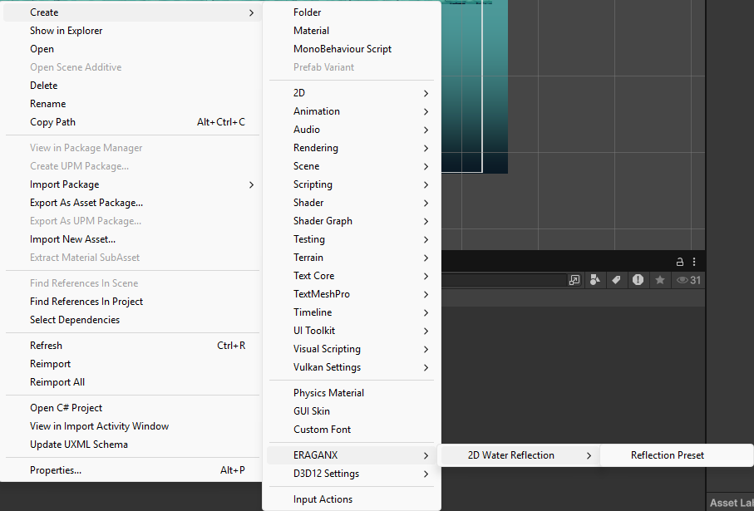The width and height of the screenshot is (754, 511).
Task: Click the Create menu entry
Action: (132, 12)
